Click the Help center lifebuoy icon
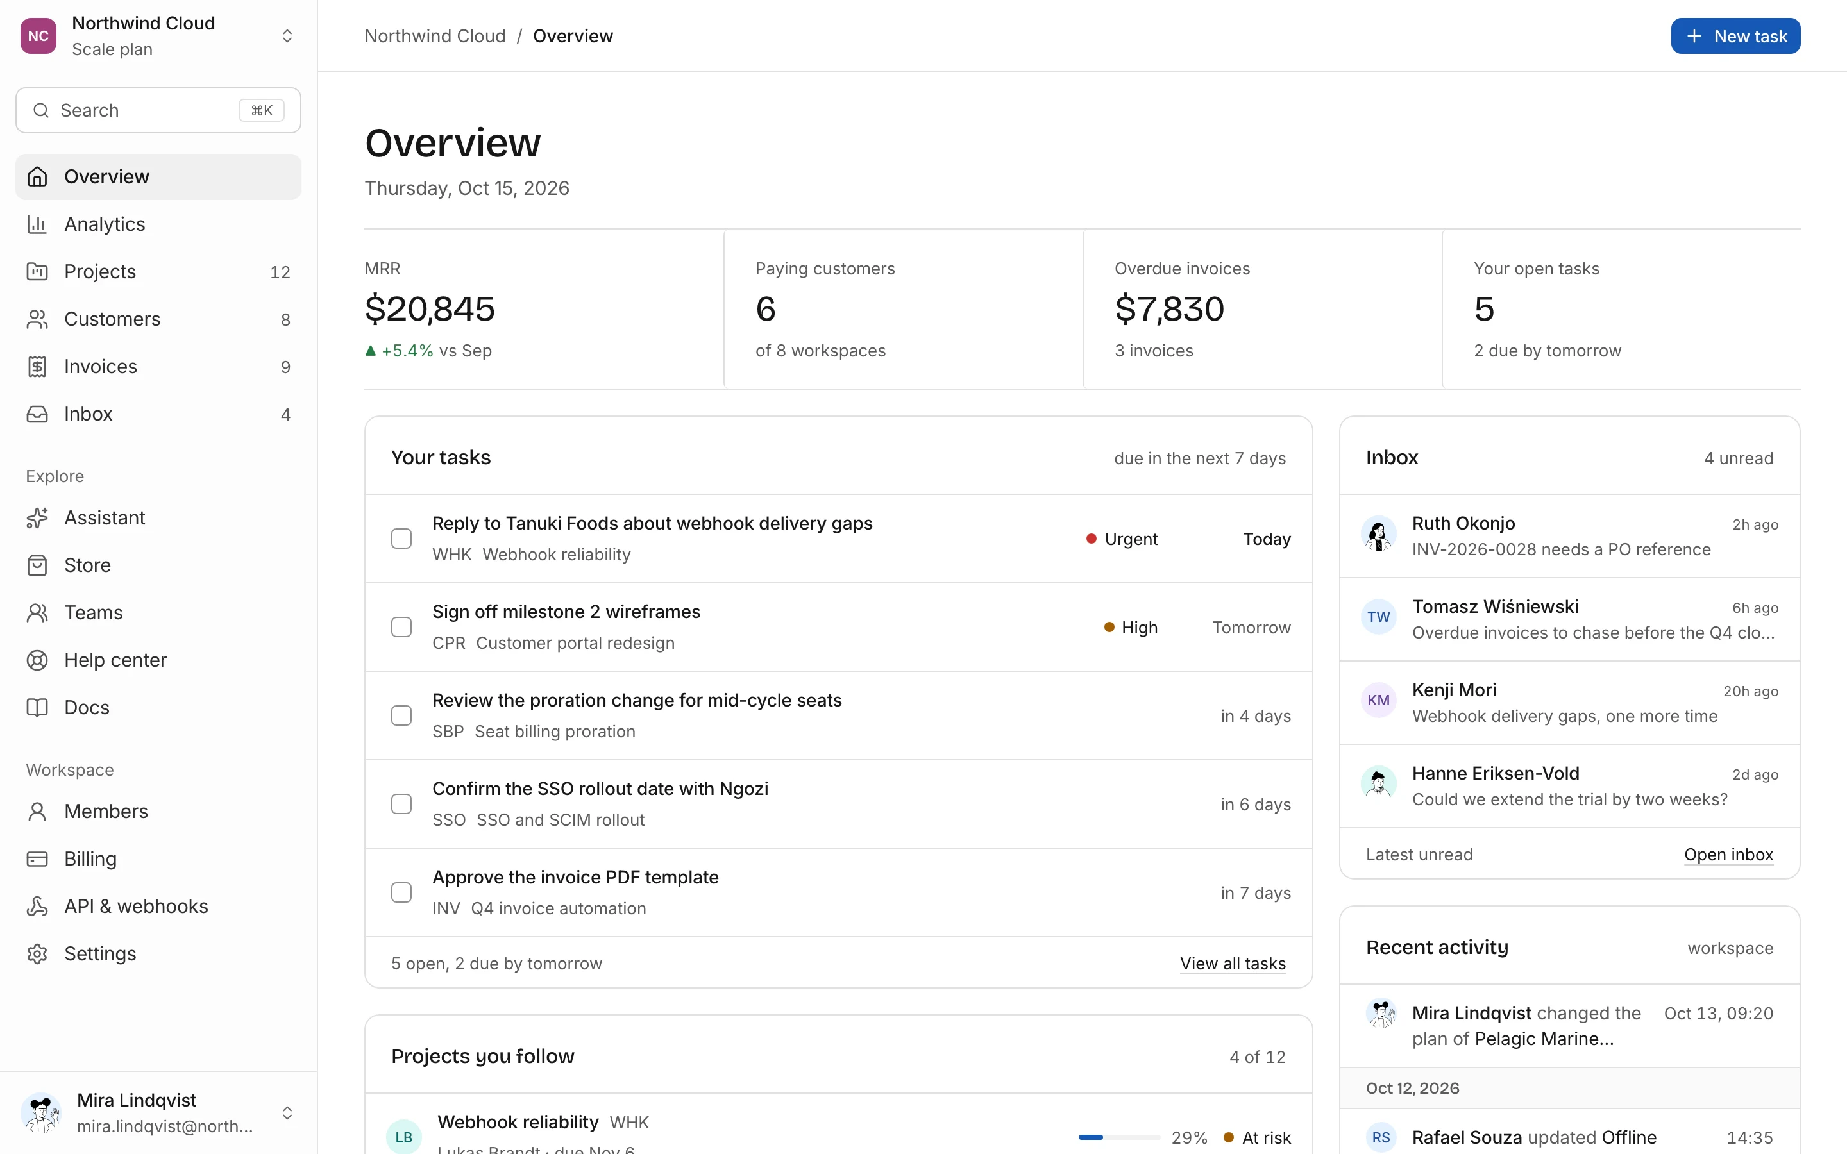Viewport: 1847px width, 1154px height. click(37, 660)
